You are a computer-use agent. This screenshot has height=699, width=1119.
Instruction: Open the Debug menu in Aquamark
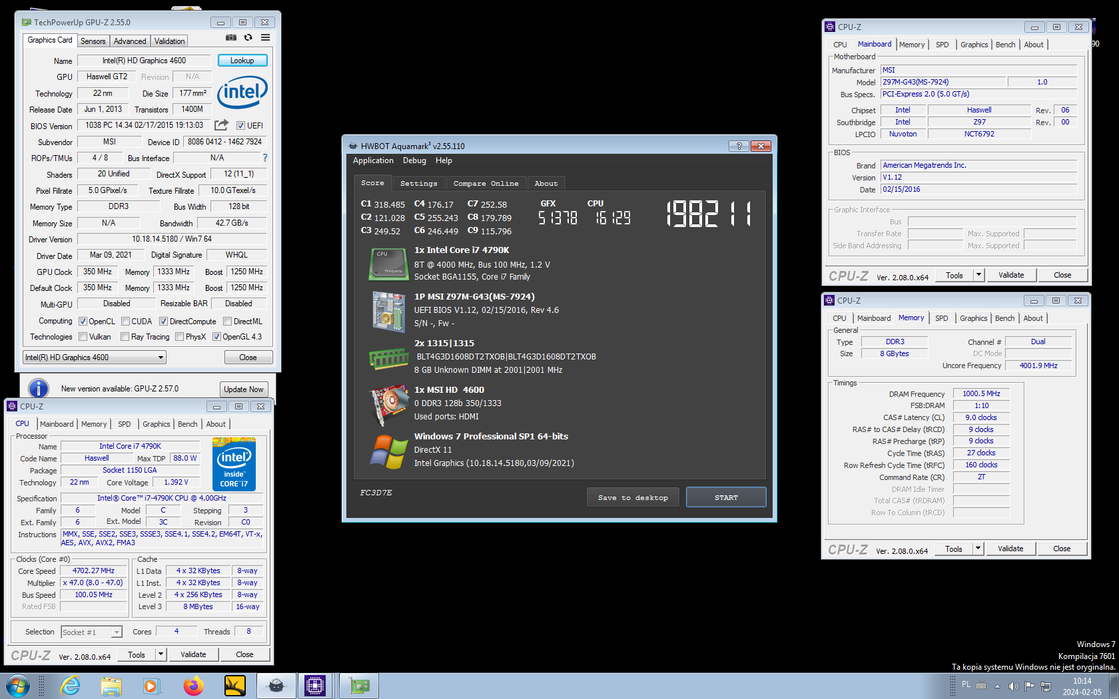[x=414, y=160]
